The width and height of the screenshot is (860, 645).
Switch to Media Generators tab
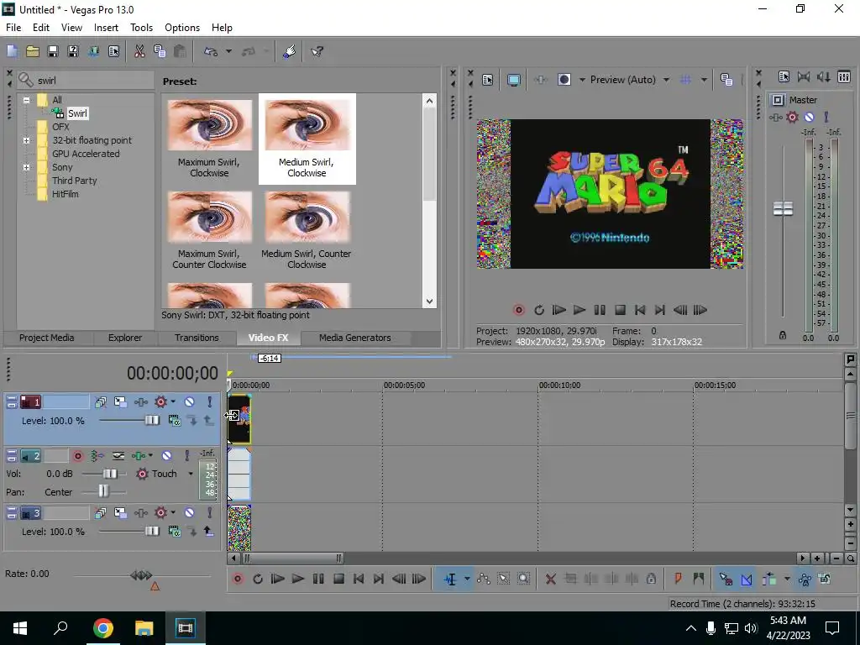click(x=355, y=338)
